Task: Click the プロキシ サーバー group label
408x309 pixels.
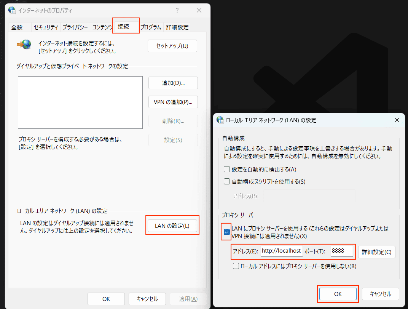Action: [239, 215]
